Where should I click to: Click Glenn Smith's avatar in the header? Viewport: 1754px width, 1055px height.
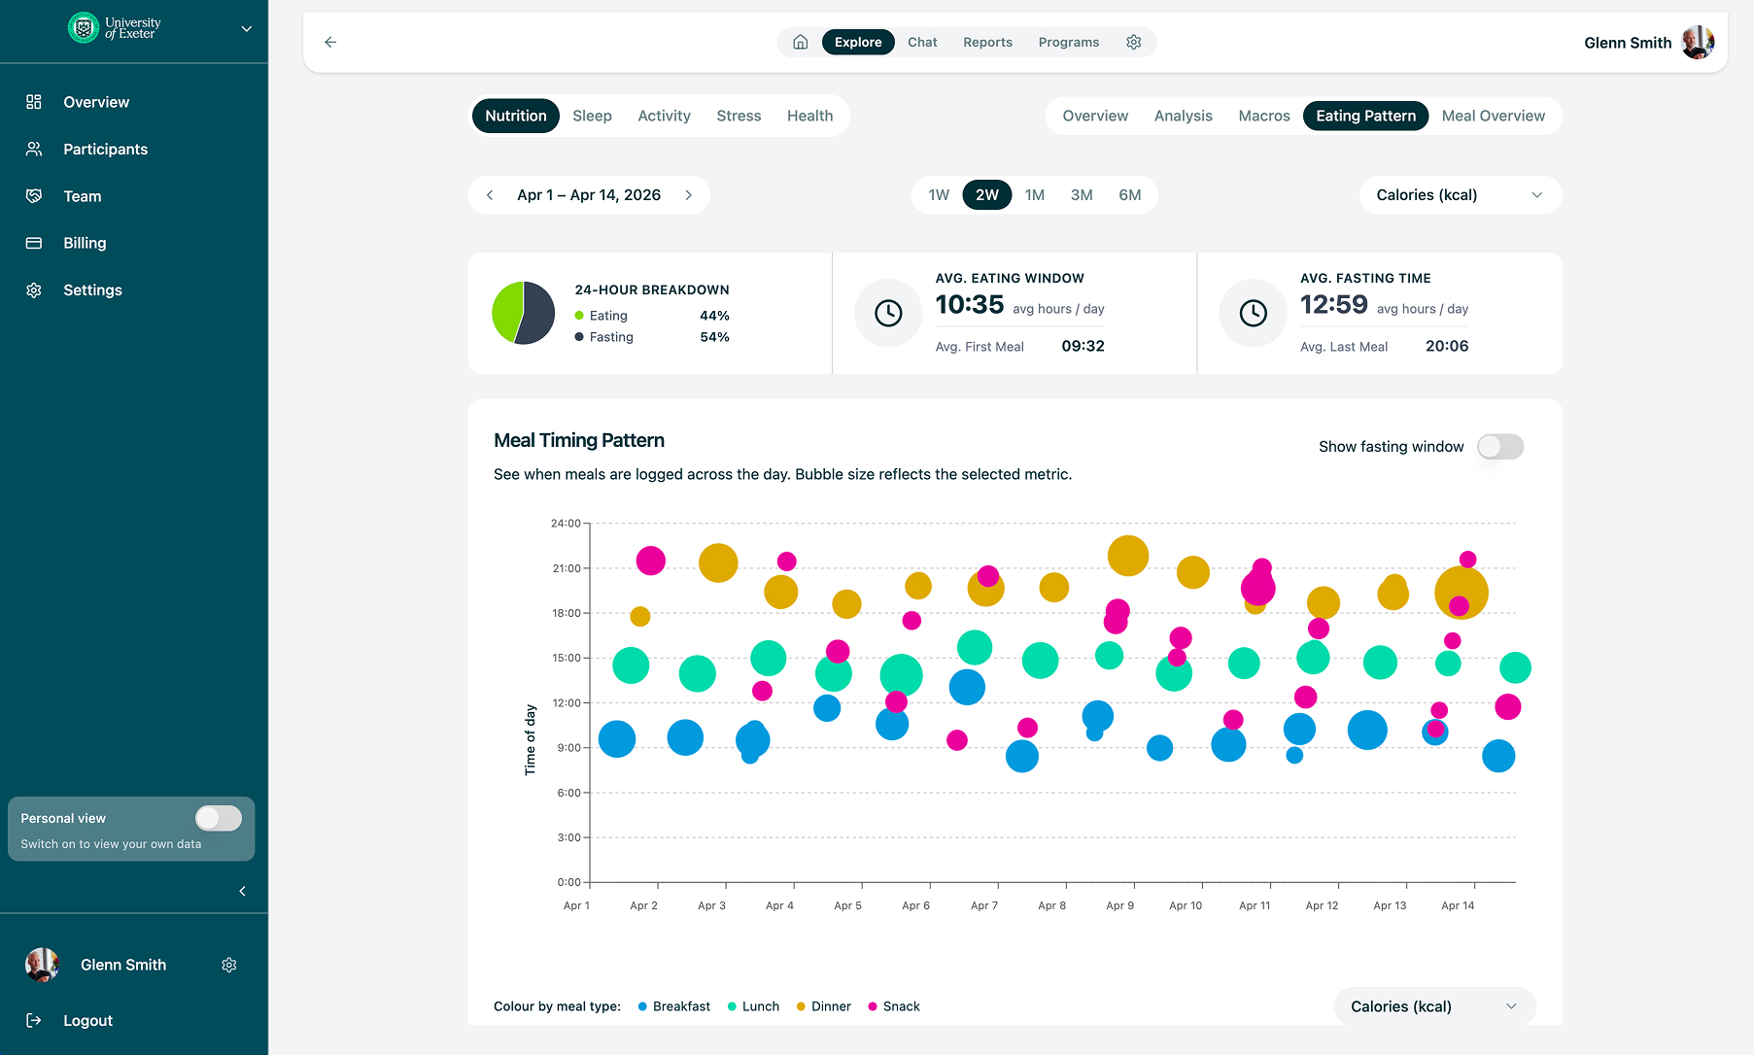click(x=1698, y=42)
